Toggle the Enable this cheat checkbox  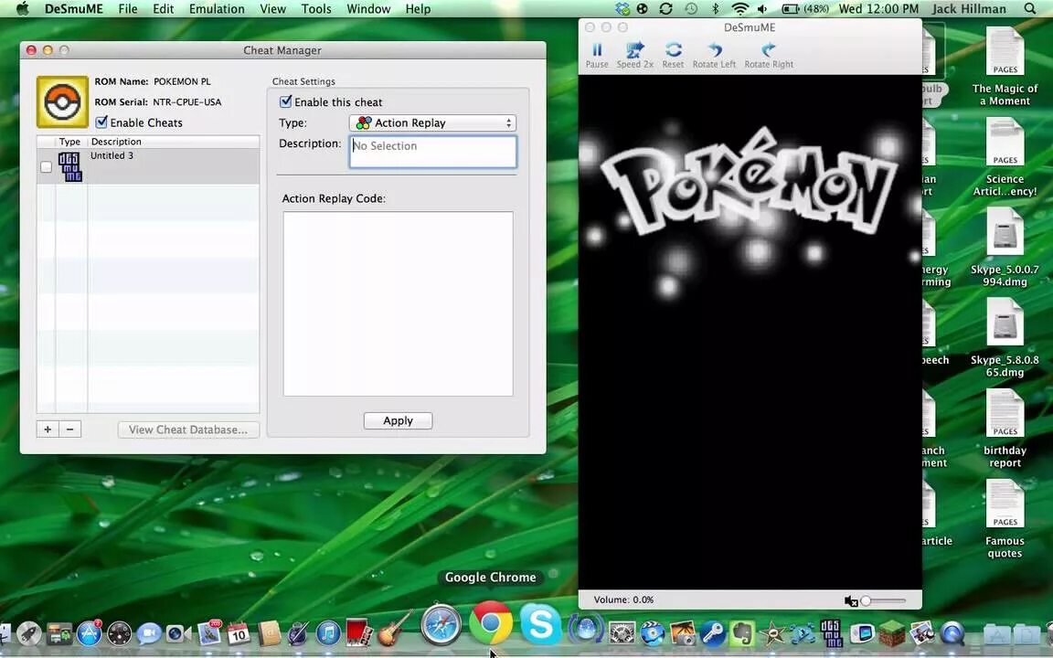(x=285, y=101)
